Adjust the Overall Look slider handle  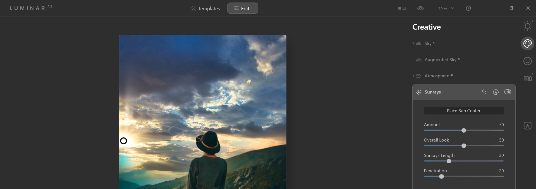[x=464, y=146]
